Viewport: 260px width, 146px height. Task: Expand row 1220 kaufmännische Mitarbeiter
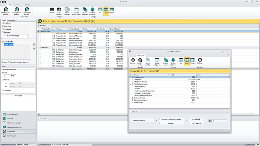click(x=40, y=34)
